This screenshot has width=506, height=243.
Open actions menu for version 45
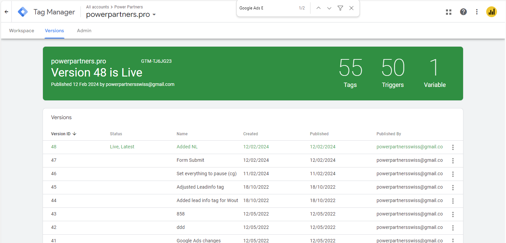click(x=453, y=188)
